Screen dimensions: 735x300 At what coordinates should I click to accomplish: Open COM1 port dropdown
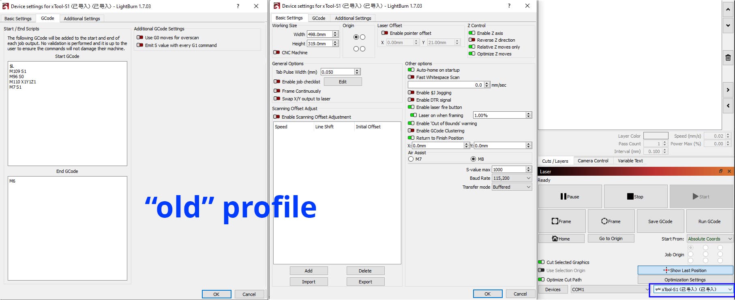click(x=610, y=289)
